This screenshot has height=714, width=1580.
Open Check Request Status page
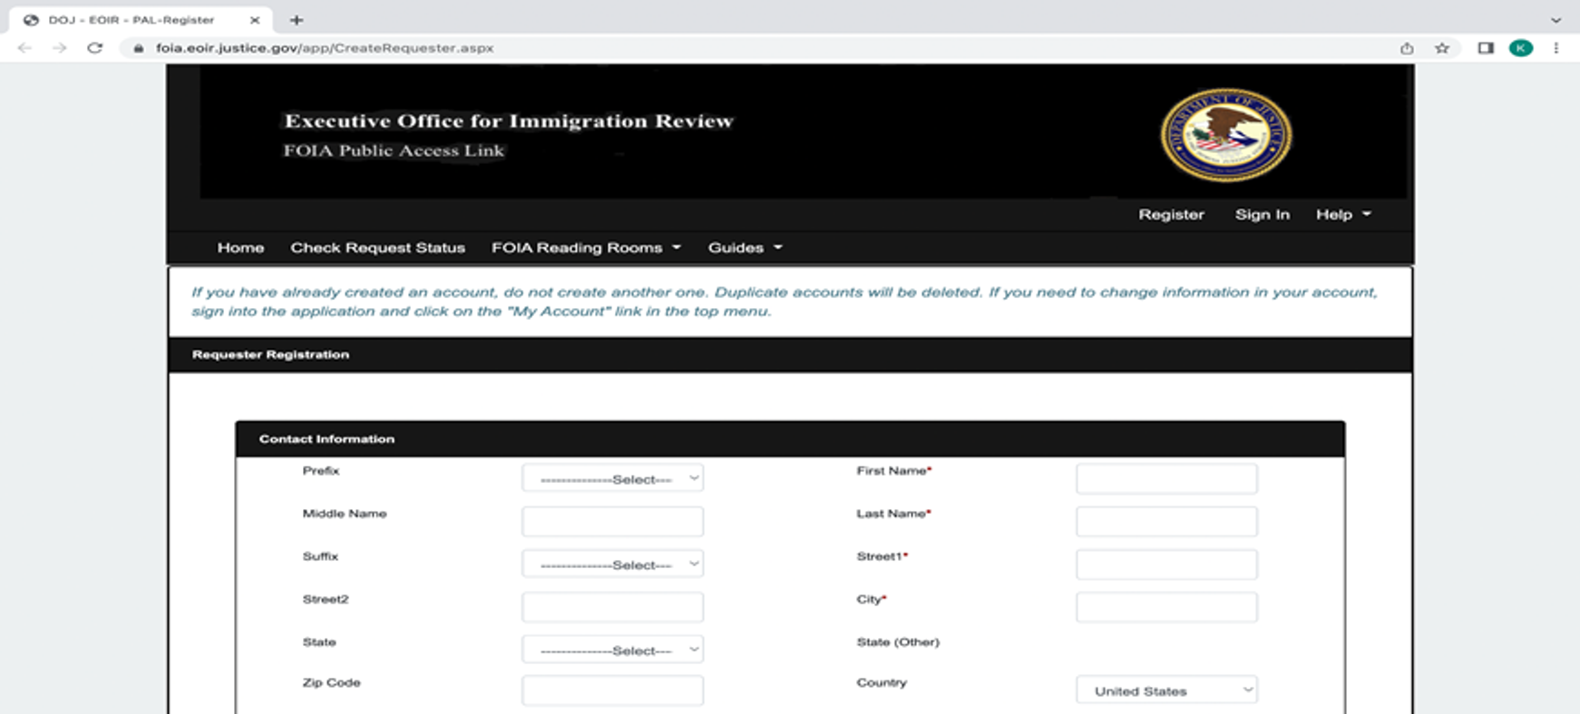(x=377, y=247)
